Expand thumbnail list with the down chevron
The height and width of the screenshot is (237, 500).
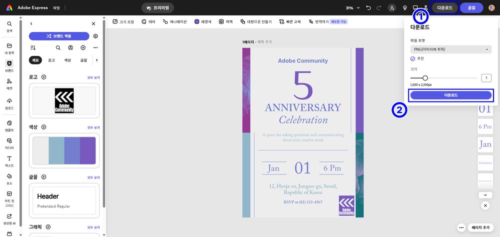coord(485,195)
